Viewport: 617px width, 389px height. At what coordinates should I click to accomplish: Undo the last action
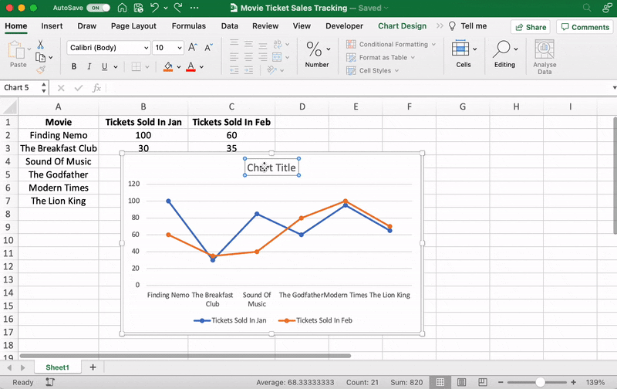pyautogui.click(x=155, y=8)
